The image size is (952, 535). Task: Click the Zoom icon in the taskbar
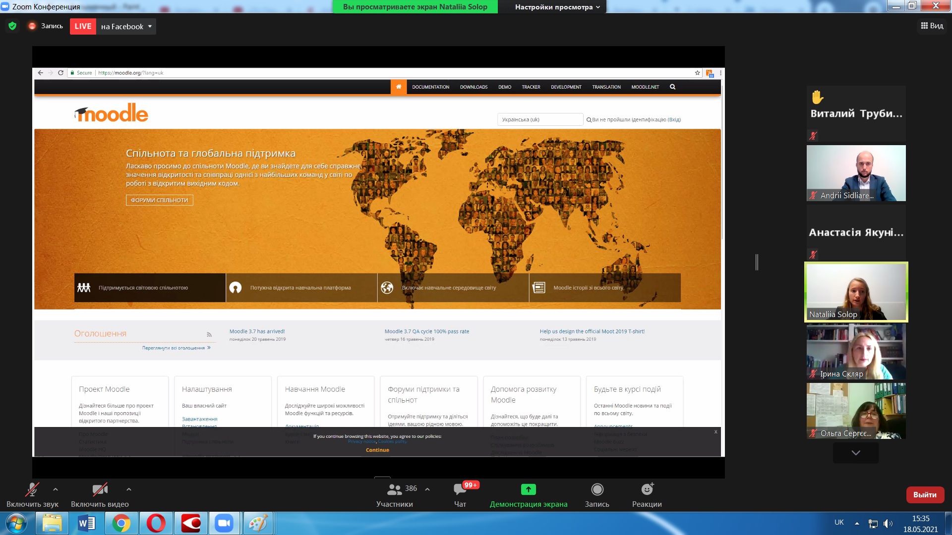tap(224, 523)
